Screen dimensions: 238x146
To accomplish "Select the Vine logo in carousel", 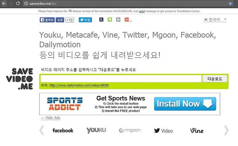I will pos(197,131).
